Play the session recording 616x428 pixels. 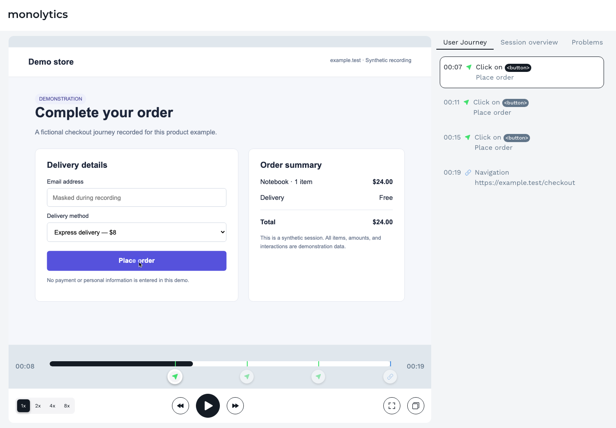tap(208, 406)
